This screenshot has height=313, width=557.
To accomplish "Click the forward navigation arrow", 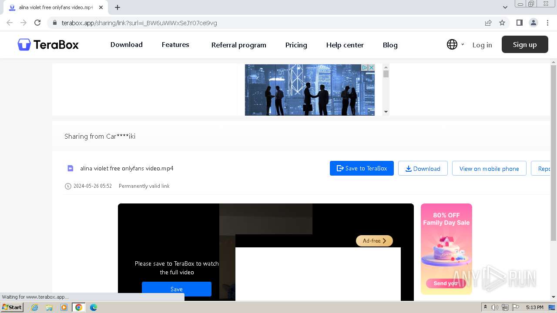I will tap(23, 23).
